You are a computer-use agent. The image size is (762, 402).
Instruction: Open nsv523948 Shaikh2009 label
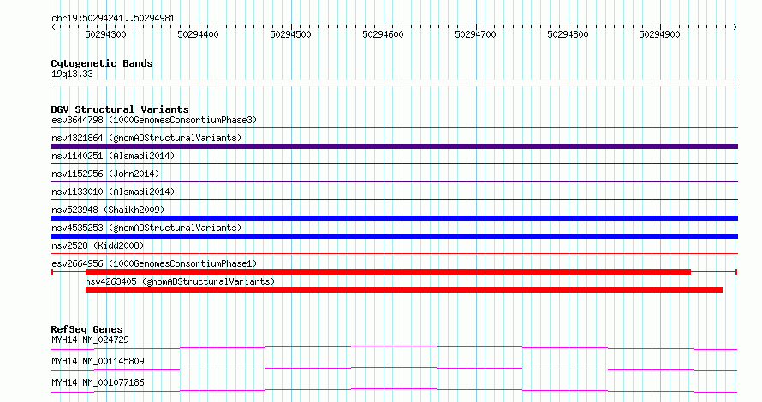tap(108, 210)
